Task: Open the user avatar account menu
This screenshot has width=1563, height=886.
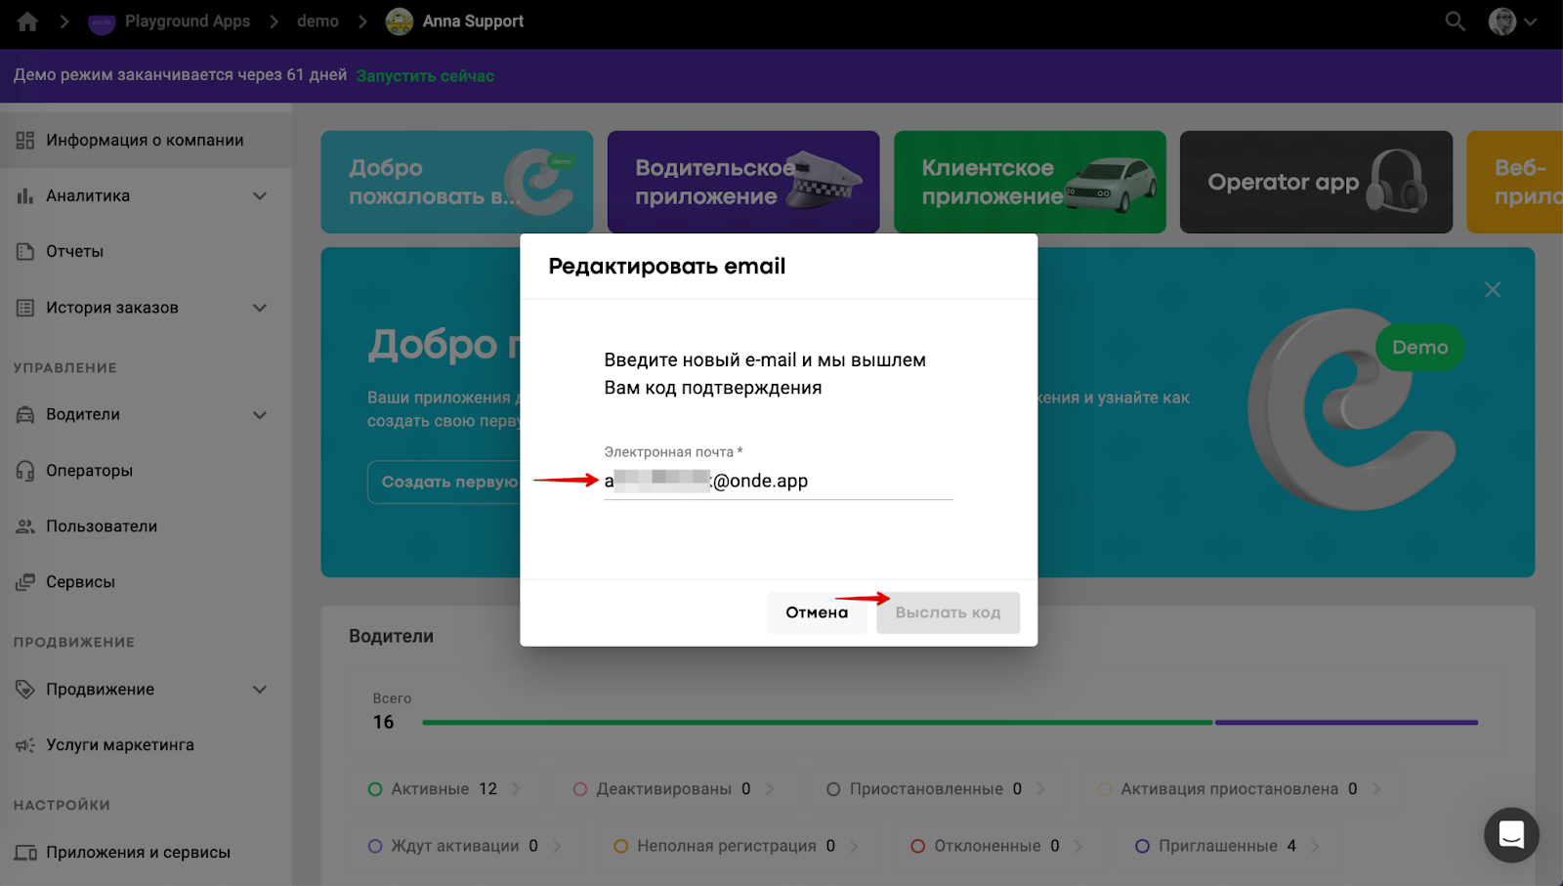Action: click(x=1512, y=21)
